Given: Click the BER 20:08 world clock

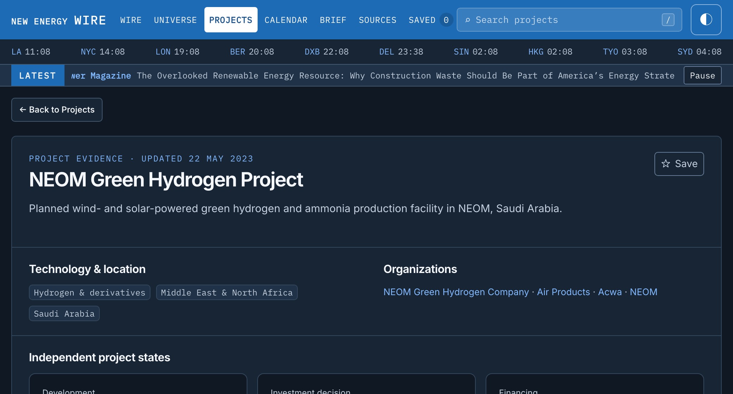Looking at the screenshot, I should coord(252,52).
